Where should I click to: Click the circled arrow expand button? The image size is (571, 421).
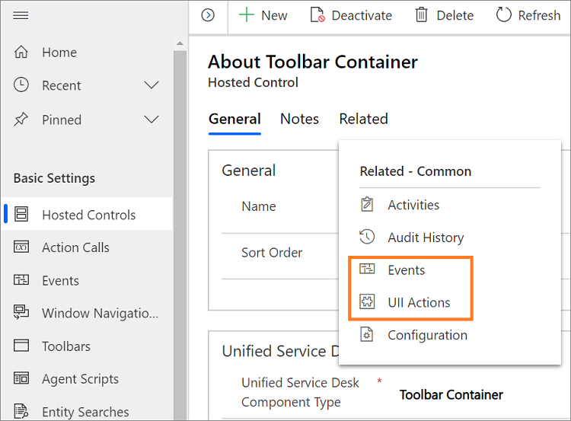point(208,15)
